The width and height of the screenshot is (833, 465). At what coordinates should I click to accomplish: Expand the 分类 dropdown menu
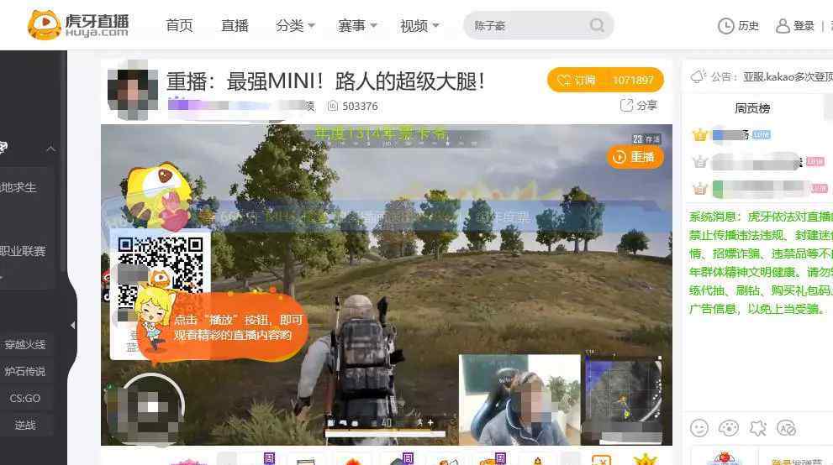(295, 25)
